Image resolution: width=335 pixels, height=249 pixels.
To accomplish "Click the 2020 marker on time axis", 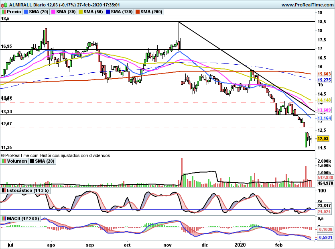I will (x=240, y=244).
